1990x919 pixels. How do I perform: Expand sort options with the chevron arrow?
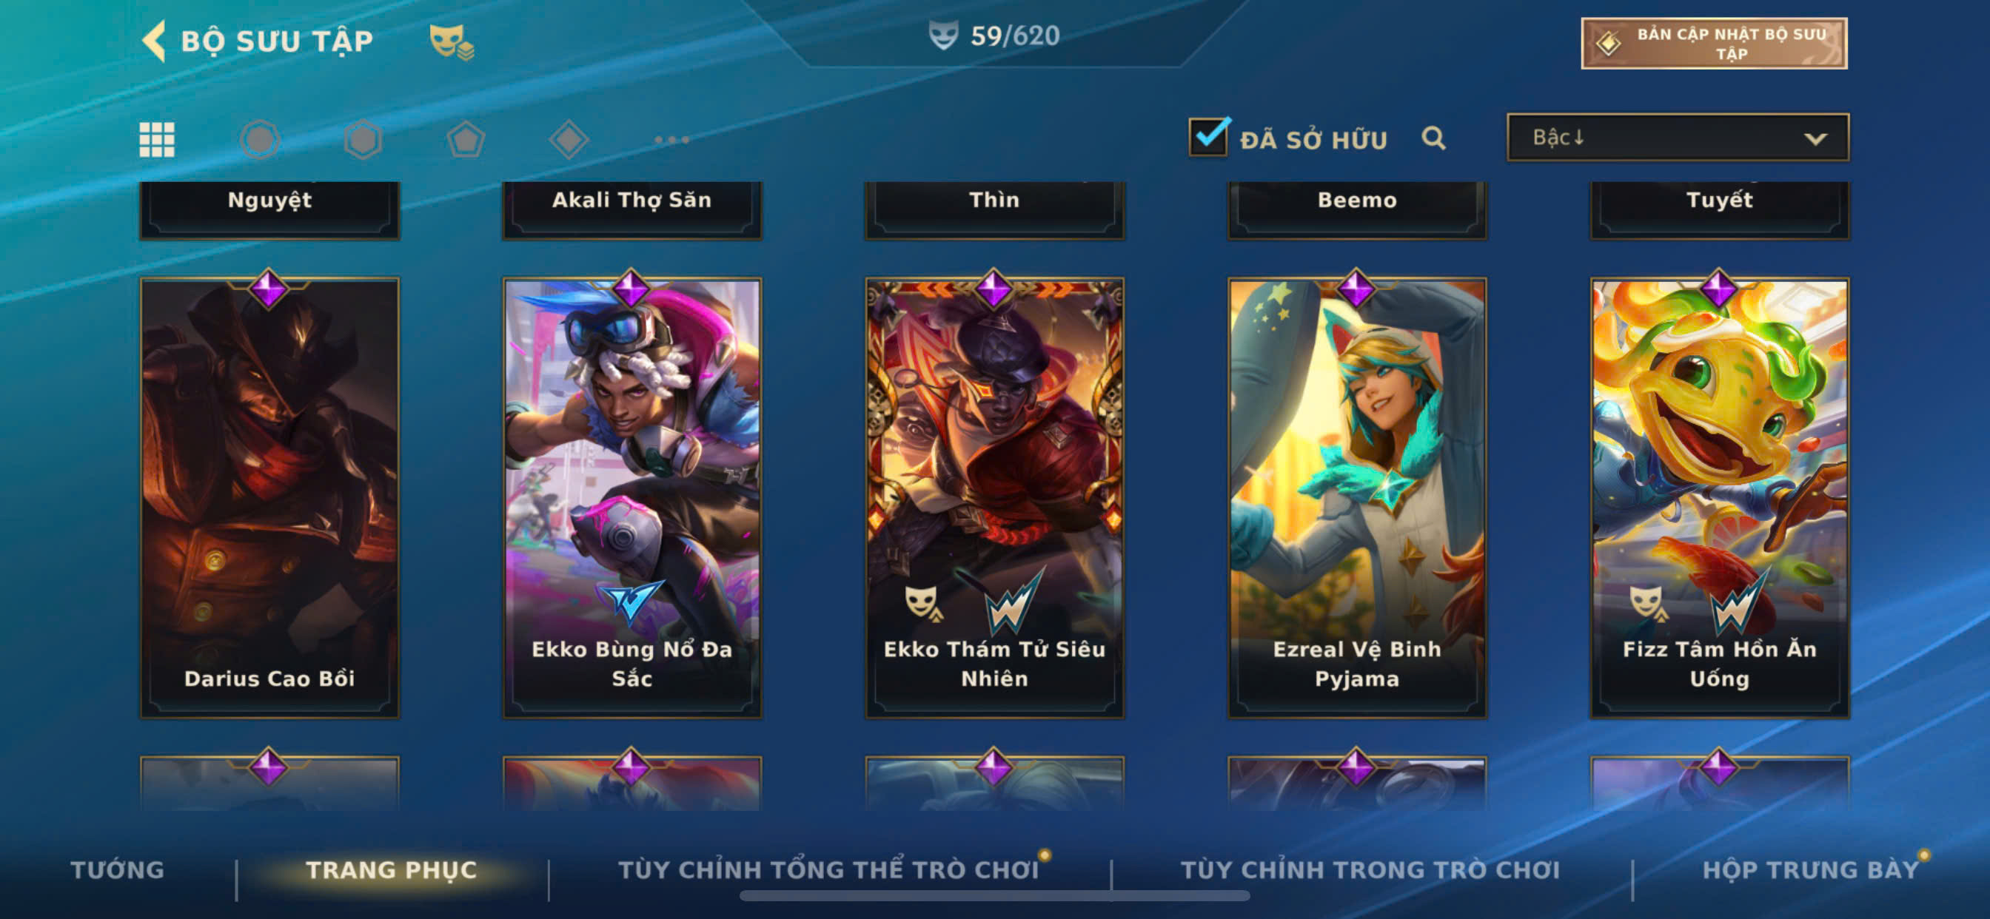pyautogui.click(x=1815, y=139)
